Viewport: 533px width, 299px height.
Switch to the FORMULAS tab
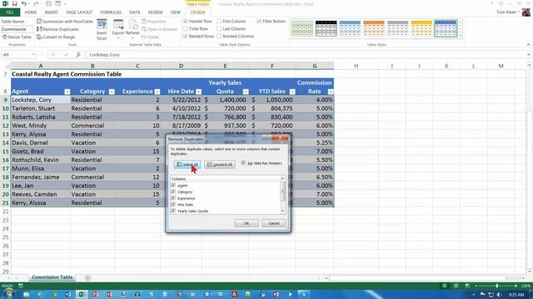(x=111, y=12)
